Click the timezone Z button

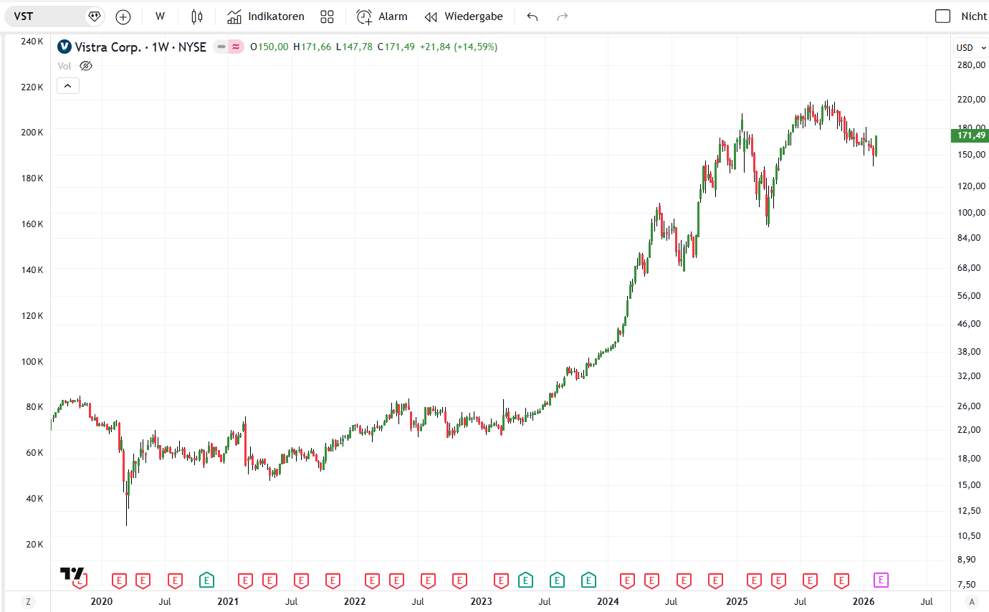[28, 601]
